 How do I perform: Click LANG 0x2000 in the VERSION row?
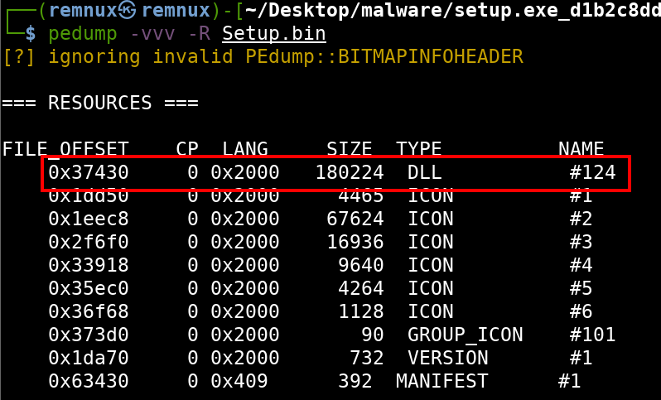[245, 358]
